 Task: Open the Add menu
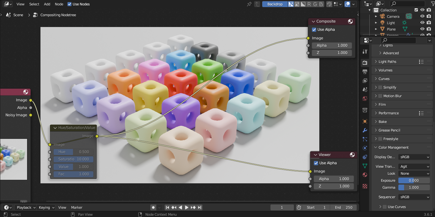[47, 4]
